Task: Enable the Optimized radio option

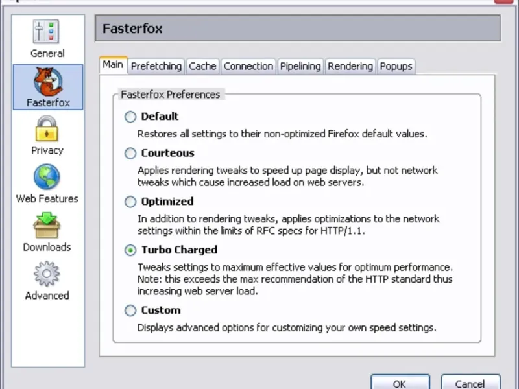Action: pos(130,202)
